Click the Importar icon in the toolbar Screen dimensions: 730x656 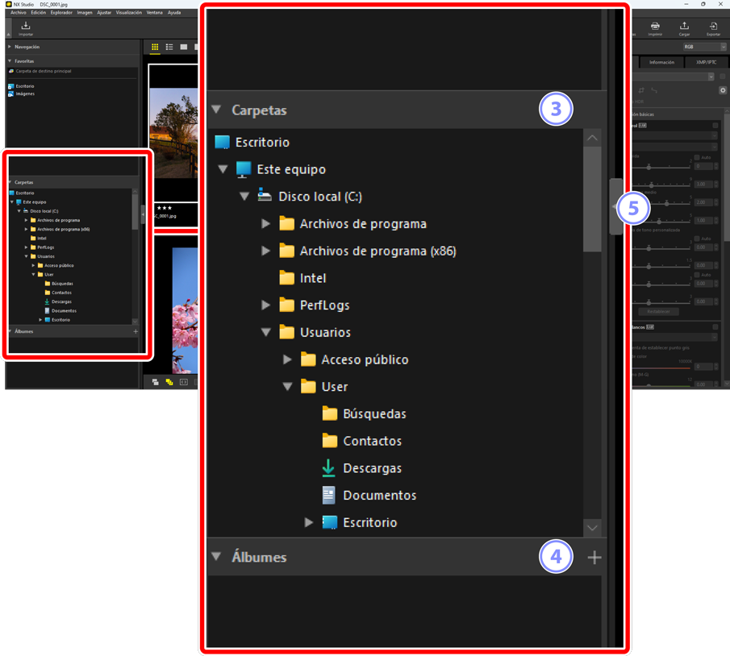point(26,27)
